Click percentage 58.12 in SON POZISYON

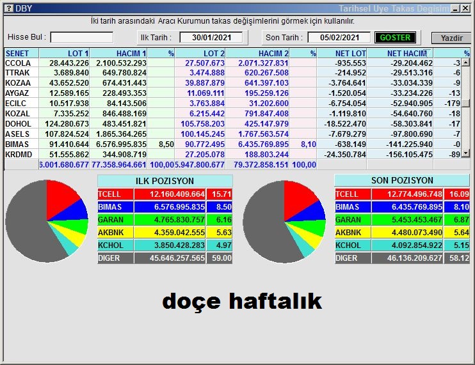tap(459, 258)
